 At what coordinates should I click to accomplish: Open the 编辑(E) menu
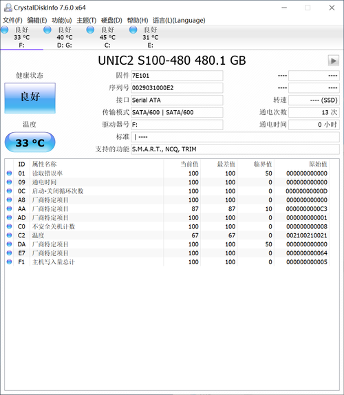(37, 20)
